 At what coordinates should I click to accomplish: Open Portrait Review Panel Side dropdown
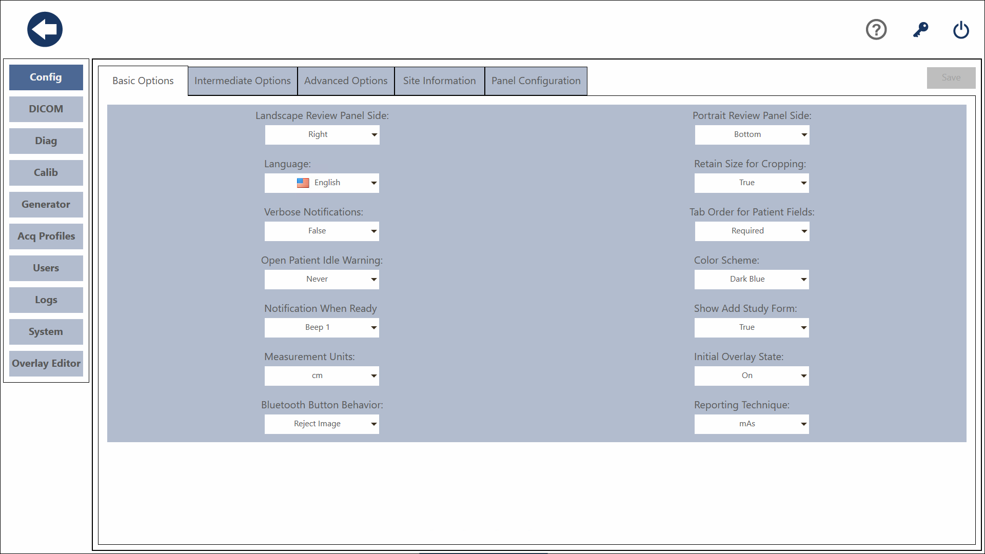[x=752, y=135]
